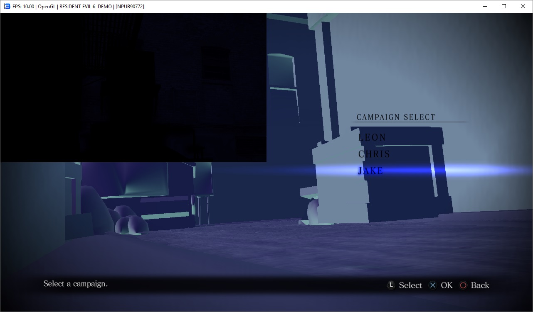Click the 'Select a campaign.' hint text
533x312 pixels.
pyautogui.click(x=76, y=284)
